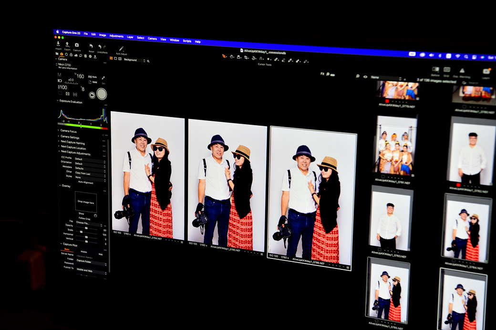Open the Library folder tool tab
The height and width of the screenshot is (330, 496).
[x=57, y=54]
